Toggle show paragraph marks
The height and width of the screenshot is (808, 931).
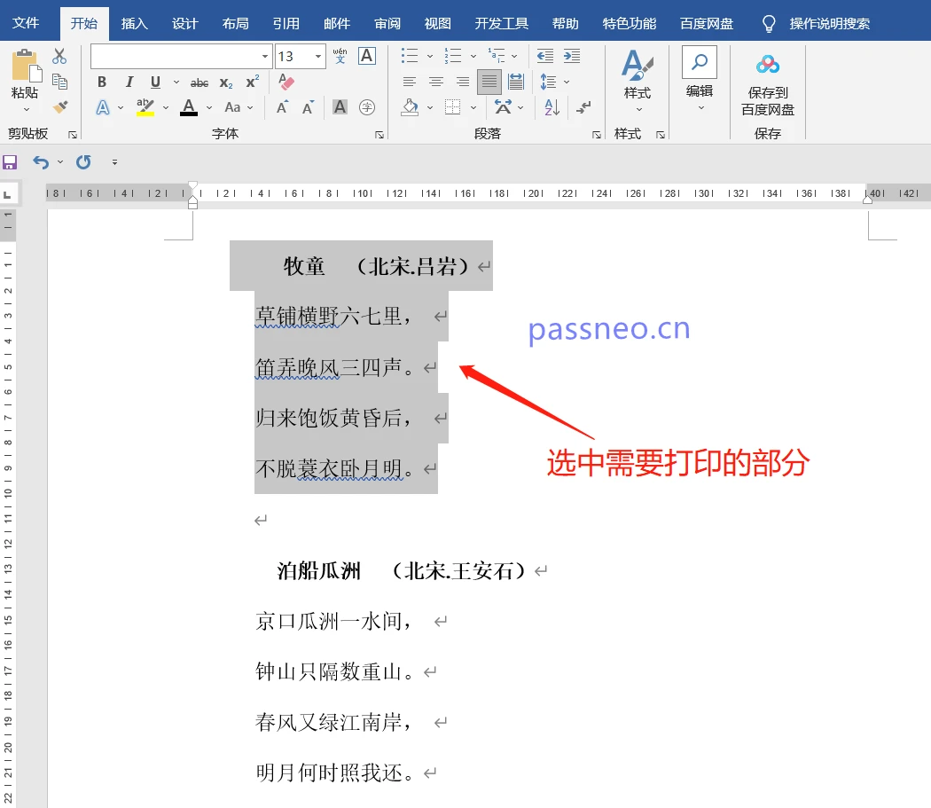coord(583,107)
